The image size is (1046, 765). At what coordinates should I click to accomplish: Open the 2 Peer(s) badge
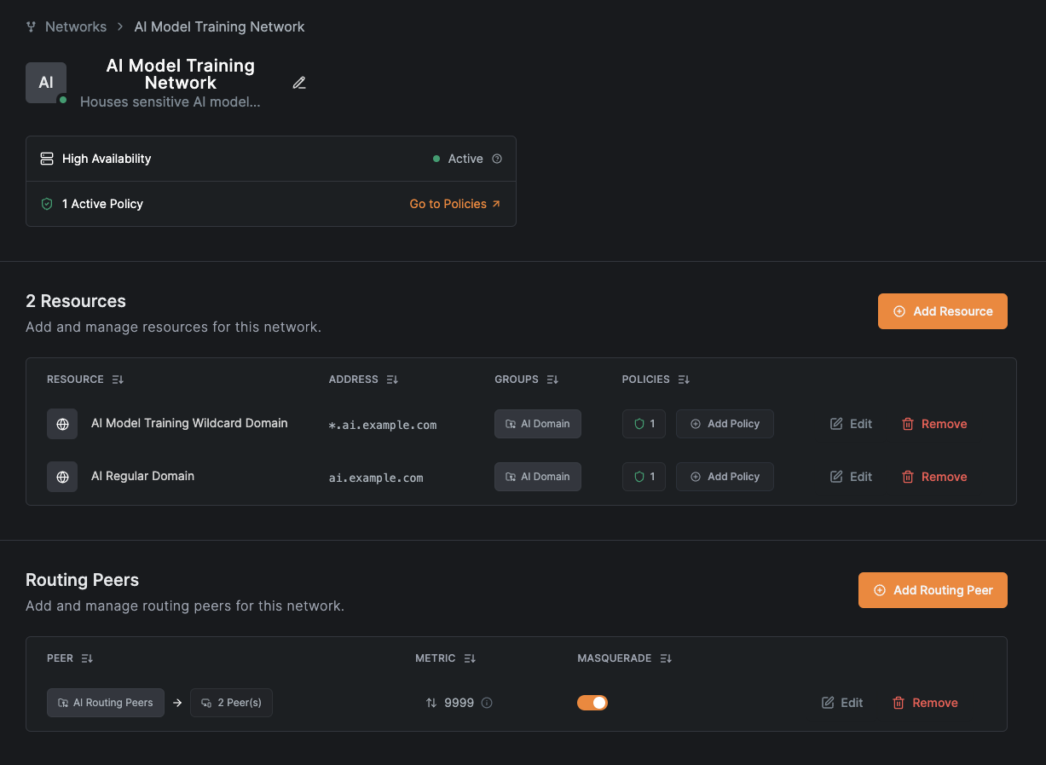pyautogui.click(x=231, y=703)
